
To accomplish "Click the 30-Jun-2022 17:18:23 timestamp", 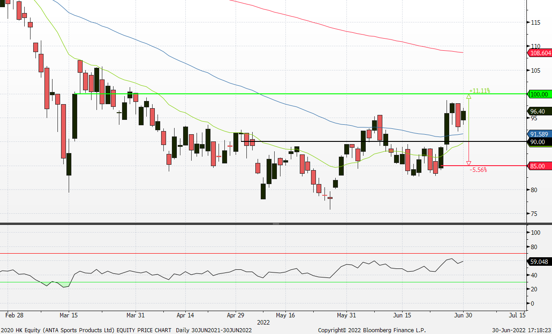I will pos(521,330).
